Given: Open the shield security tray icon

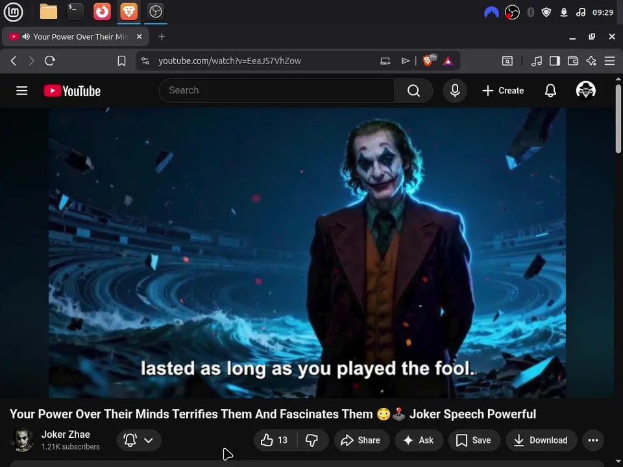Looking at the screenshot, I should tap(546, 13).
